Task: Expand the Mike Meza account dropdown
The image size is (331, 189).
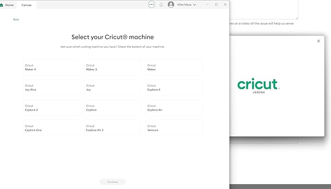Action: (x=187, y=5)
